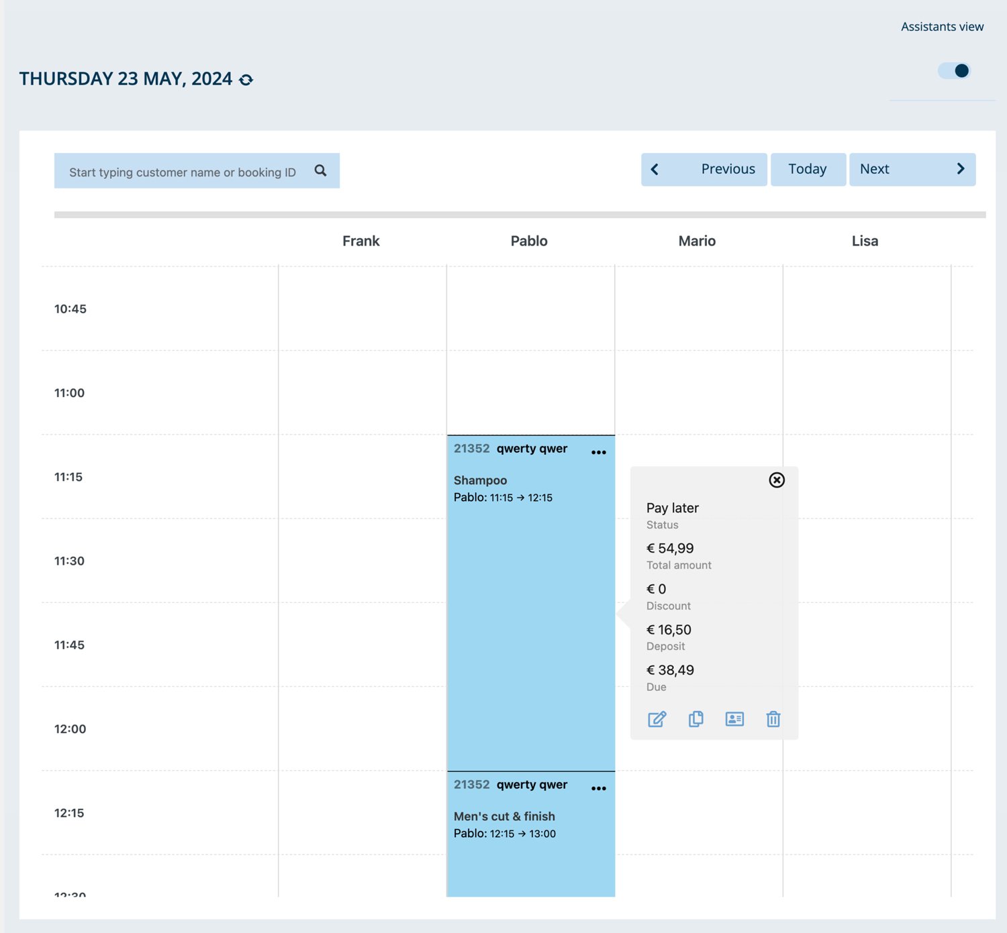The height and width of the screenshot is (933, 1007).
Task: Click the horizontal gray scrollbar above calendar
Action: coord(520,215)
